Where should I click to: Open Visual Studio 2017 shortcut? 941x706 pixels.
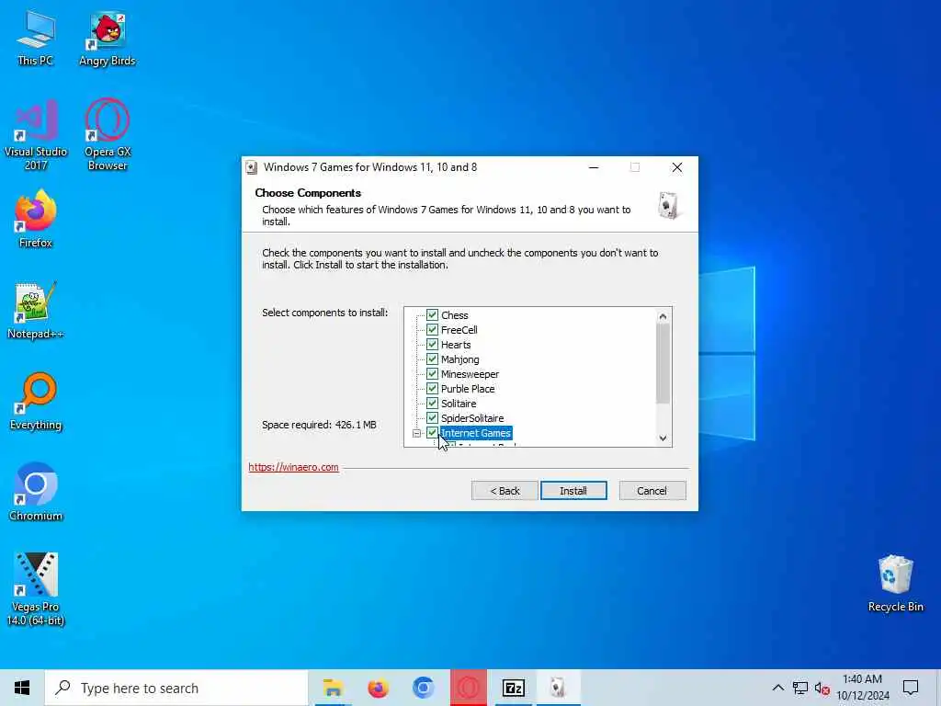[36, 134]
